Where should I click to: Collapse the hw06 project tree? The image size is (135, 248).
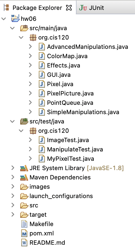pos(4,19)
